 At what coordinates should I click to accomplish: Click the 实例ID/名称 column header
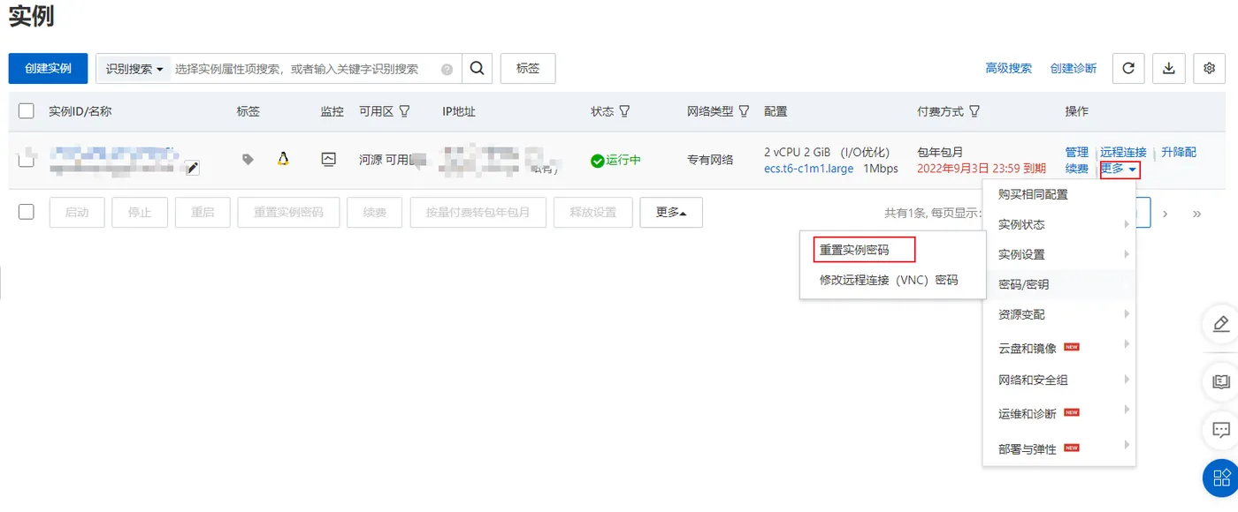pos(80,111)
